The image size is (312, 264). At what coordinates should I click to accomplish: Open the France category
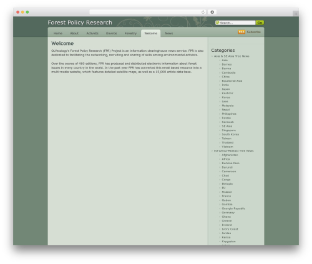tap(227, 196)
